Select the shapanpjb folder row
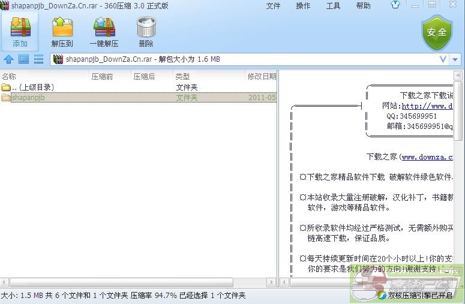Screen dimensions: 465x304 pos(29,97)
